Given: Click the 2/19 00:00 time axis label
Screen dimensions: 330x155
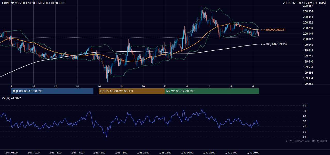Looking at the screenshot, I should coord(187,152).
